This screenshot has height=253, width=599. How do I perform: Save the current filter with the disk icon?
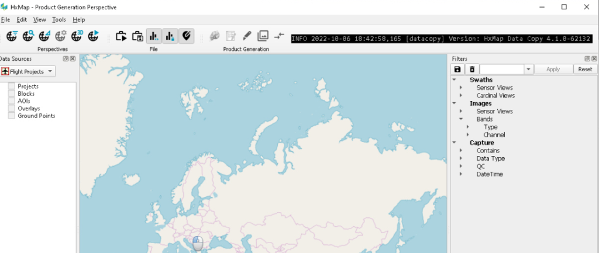click(457, 69)
